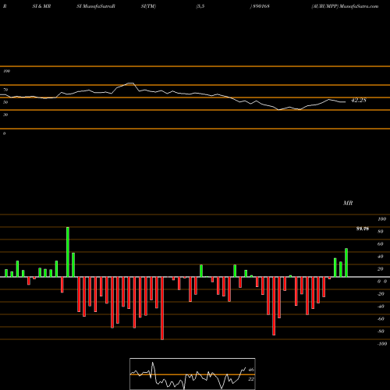Select the 42.28 RSI current value label
Image resolution: width=390 pixels, height=390 pixels.
359,100
